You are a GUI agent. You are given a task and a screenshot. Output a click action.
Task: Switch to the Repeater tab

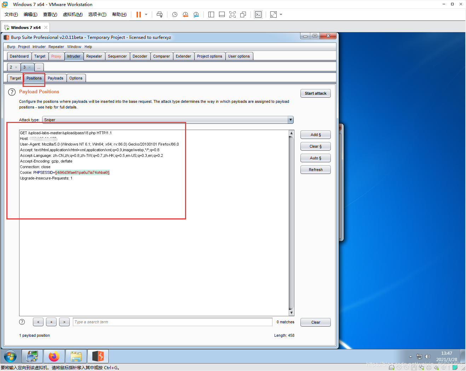[94, 56]
